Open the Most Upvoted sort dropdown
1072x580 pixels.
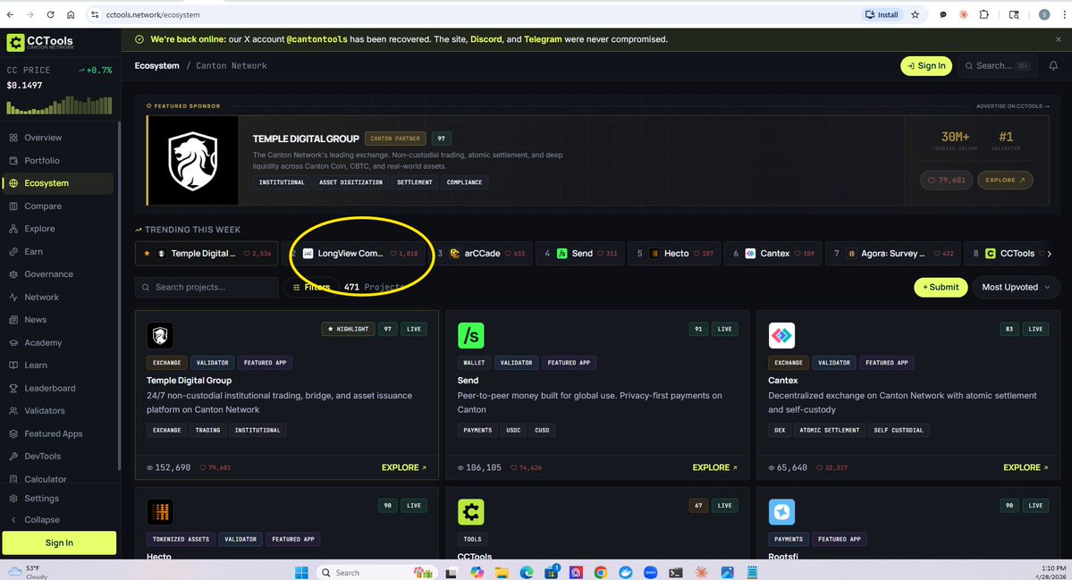click(x=1016, y=287)
